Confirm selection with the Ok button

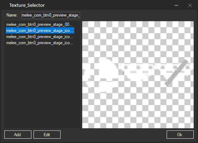click(x=180, y=135)
